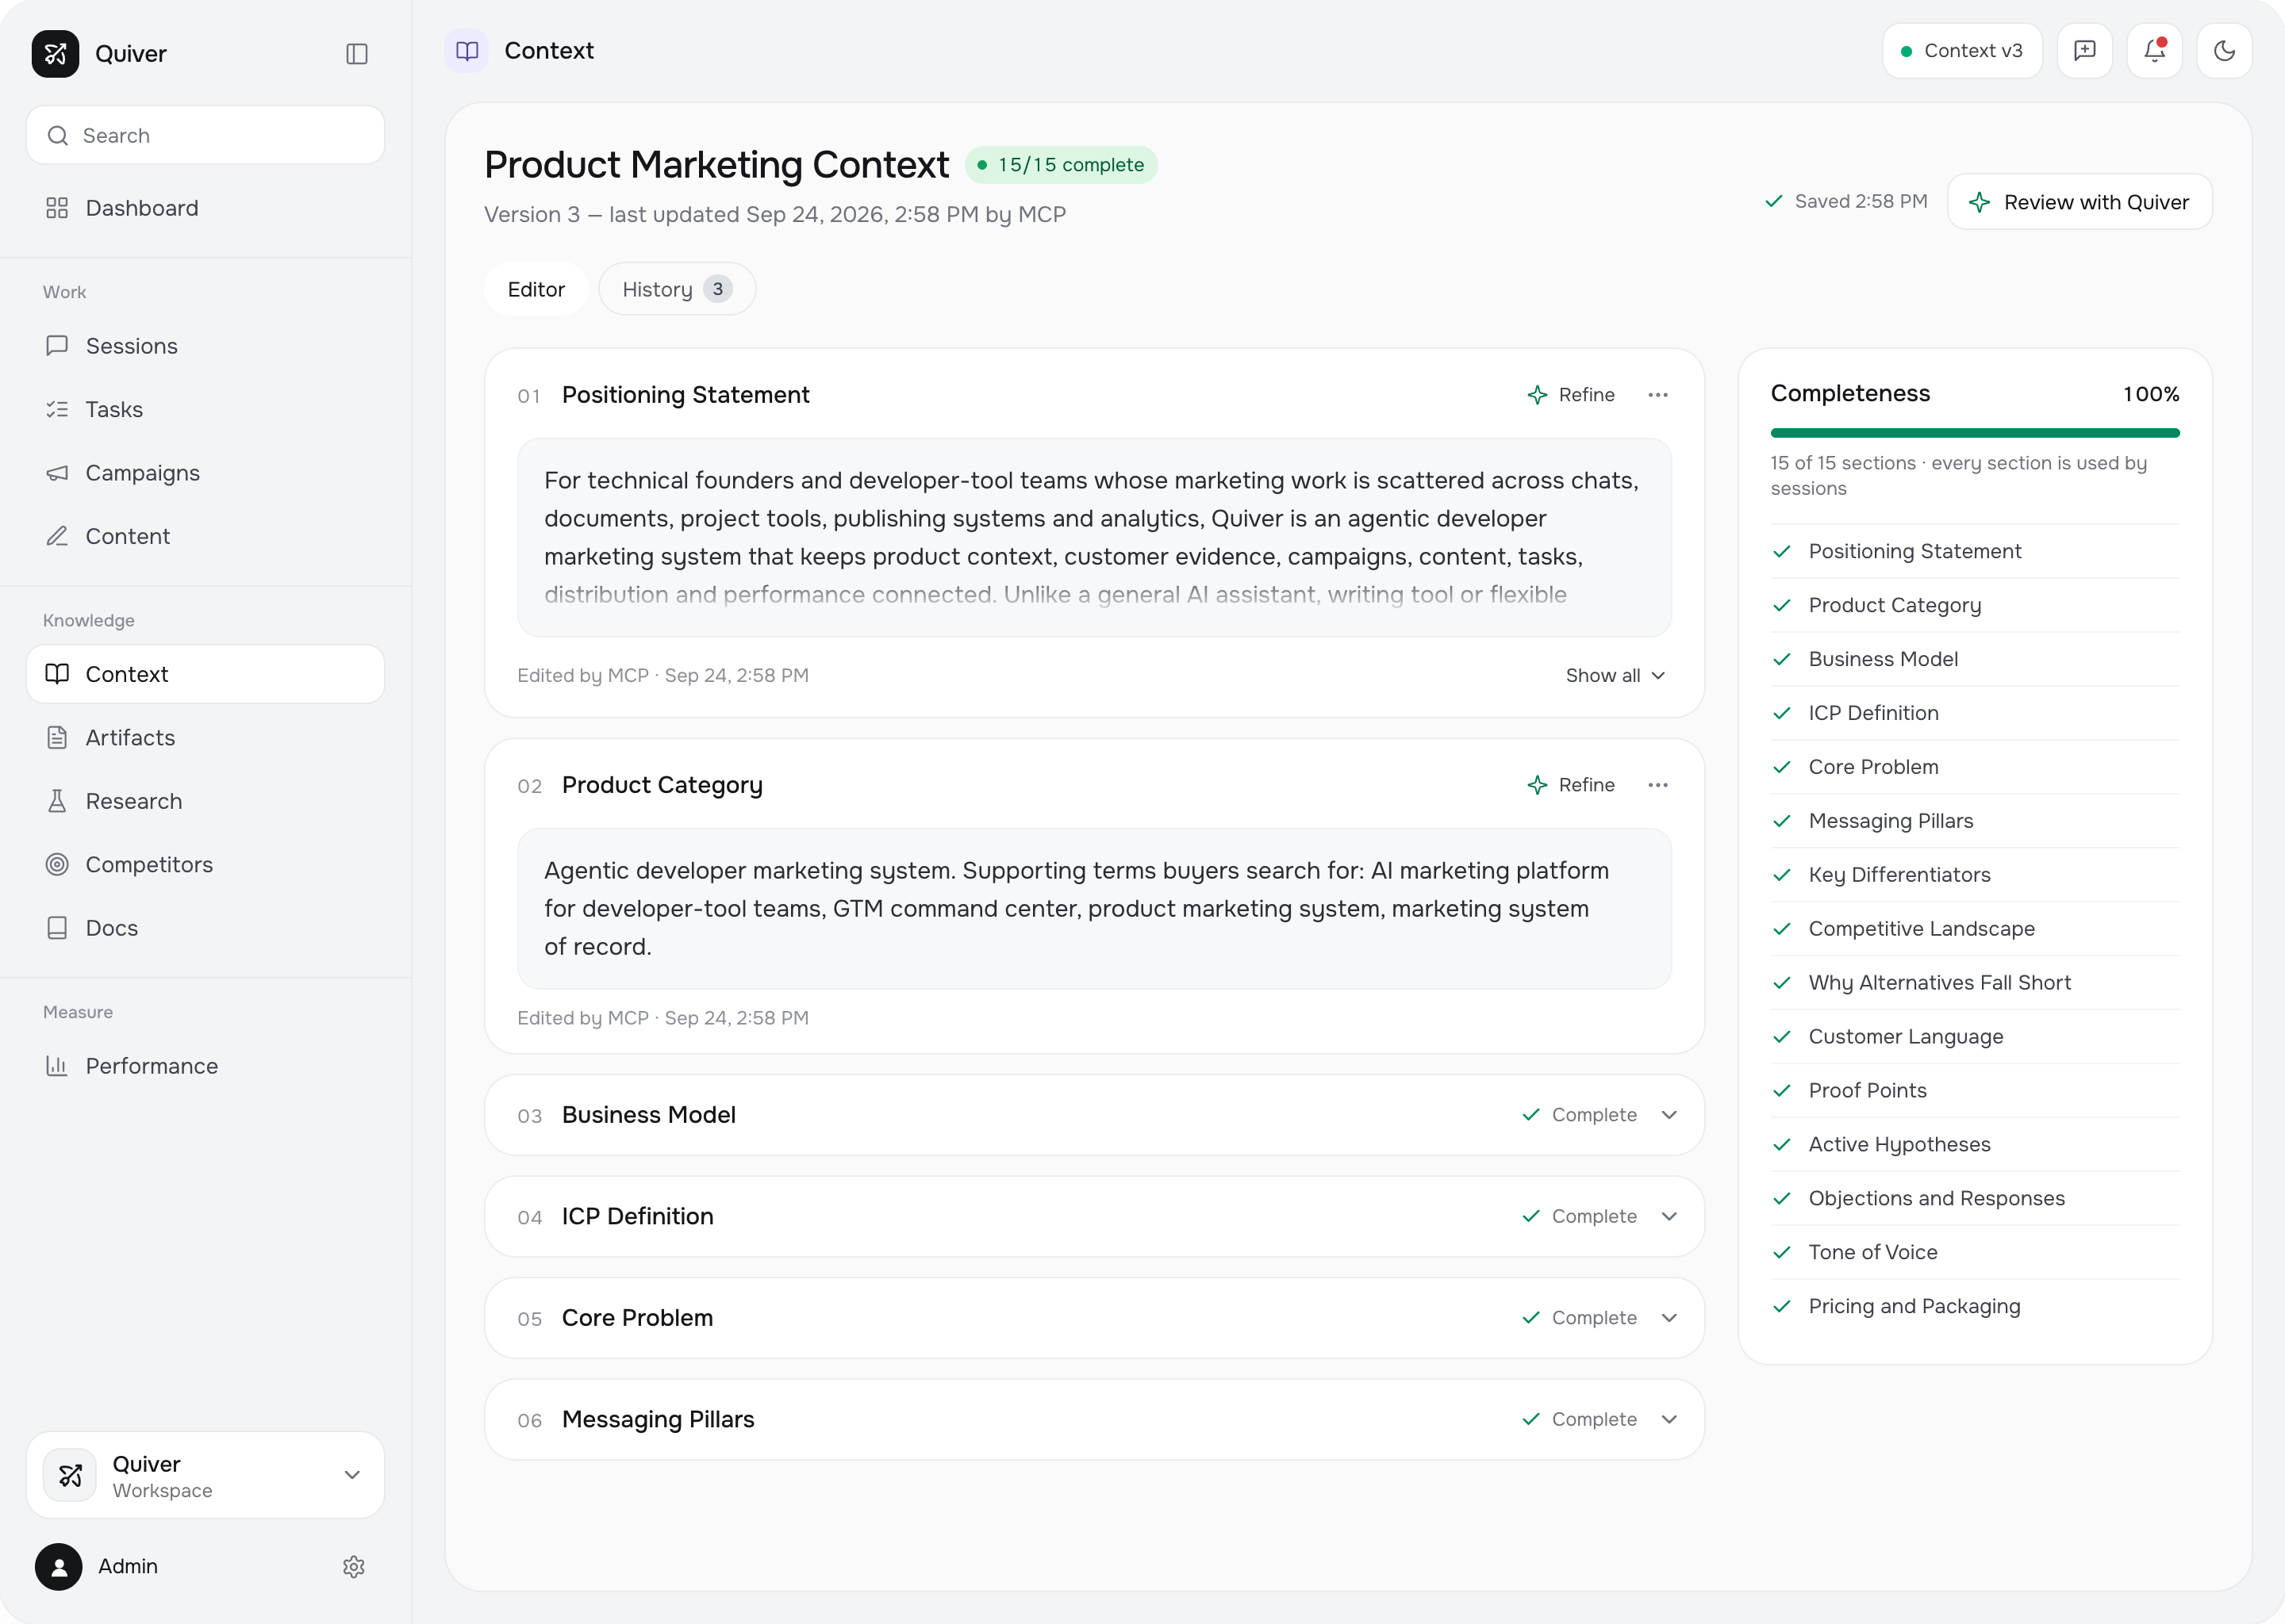Show all of the Positioning Statement text
This screenshot has width=2285, height=1624.
tap(1615, 675)
